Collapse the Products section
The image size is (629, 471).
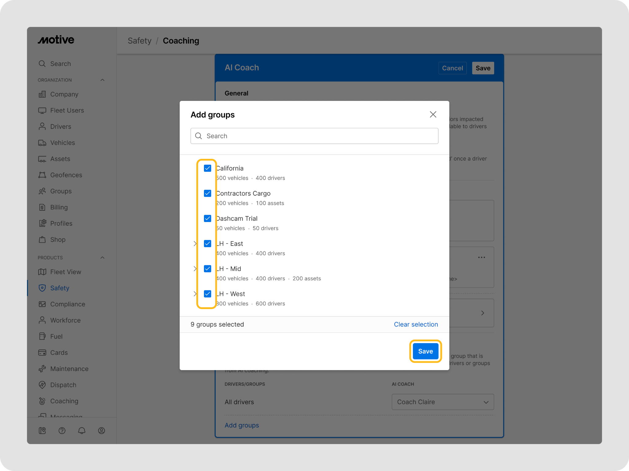[103, 258]
